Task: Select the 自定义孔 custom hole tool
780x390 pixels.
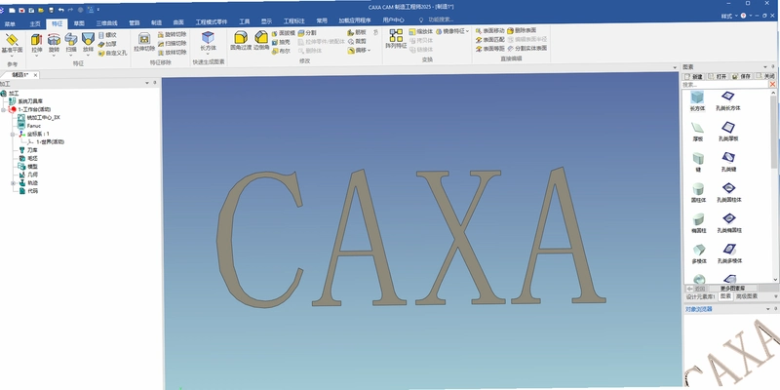Action: coord(113,53)
